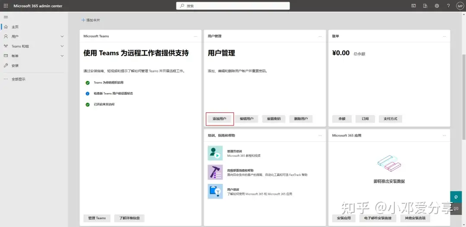Click the teal help lightbulb button
This screenshot has height=227, width=466.
[x=456, y=197]
